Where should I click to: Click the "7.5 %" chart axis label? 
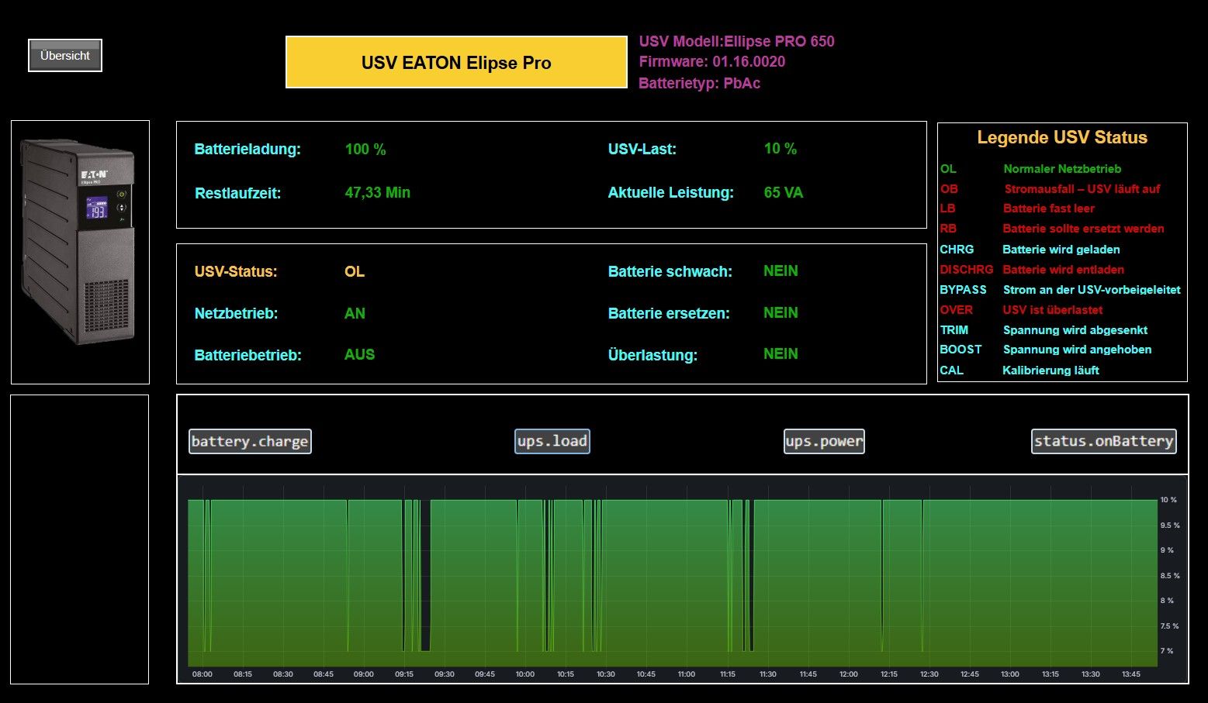coord(1170,626)
